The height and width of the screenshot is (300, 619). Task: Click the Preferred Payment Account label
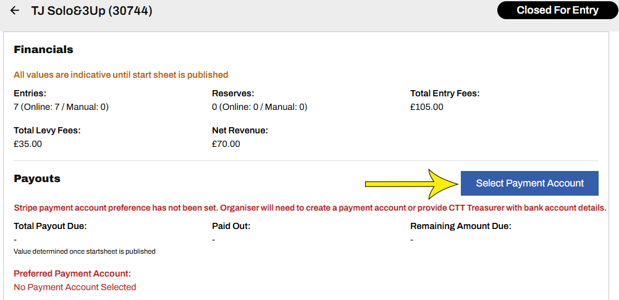tap(72, 273)
